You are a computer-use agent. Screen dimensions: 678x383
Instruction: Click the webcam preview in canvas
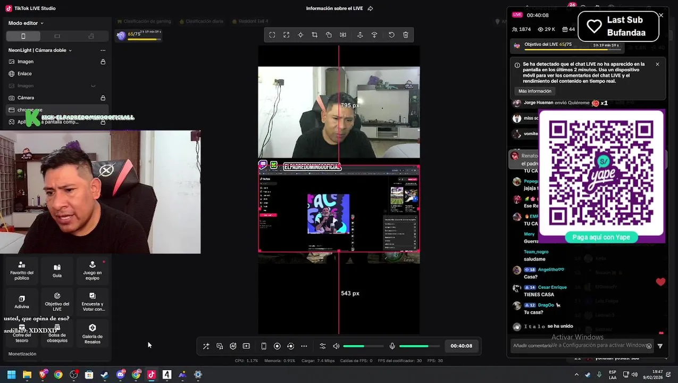(339, 112)
